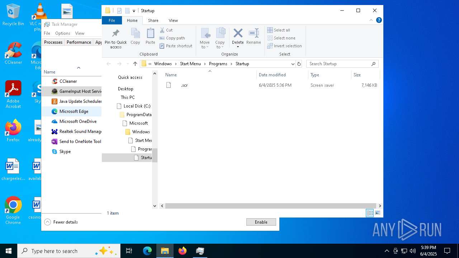The image size is (459, 258).
Task: Click the Windows Start button
Action: click(x=9, y=251)
